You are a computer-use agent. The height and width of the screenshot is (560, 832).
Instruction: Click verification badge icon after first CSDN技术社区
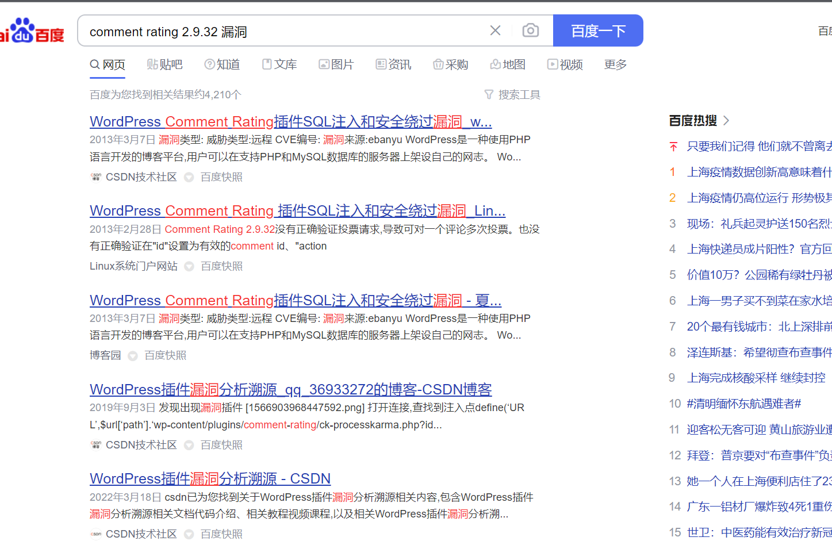click(189, 177)
